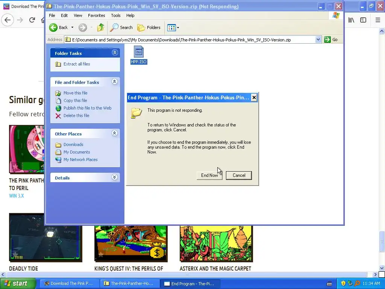Click Publish this file to the Web

coord(87,108)
